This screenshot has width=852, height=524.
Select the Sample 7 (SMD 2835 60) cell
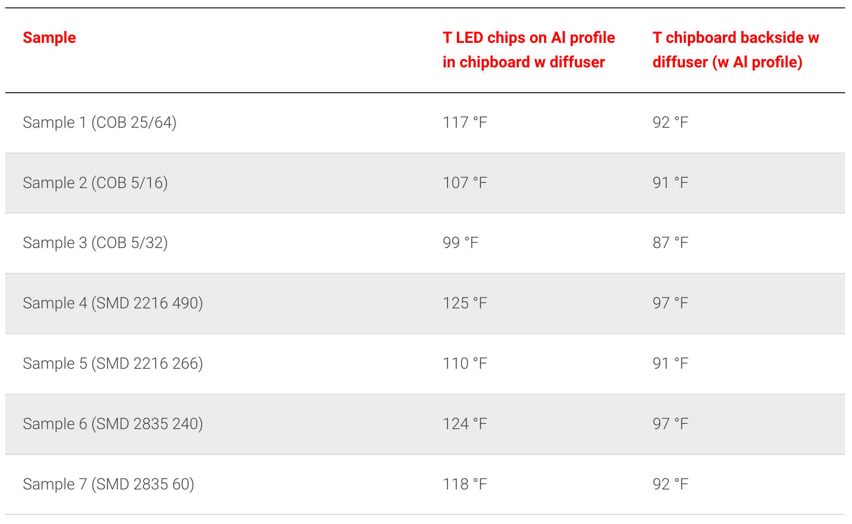(108, 484)
